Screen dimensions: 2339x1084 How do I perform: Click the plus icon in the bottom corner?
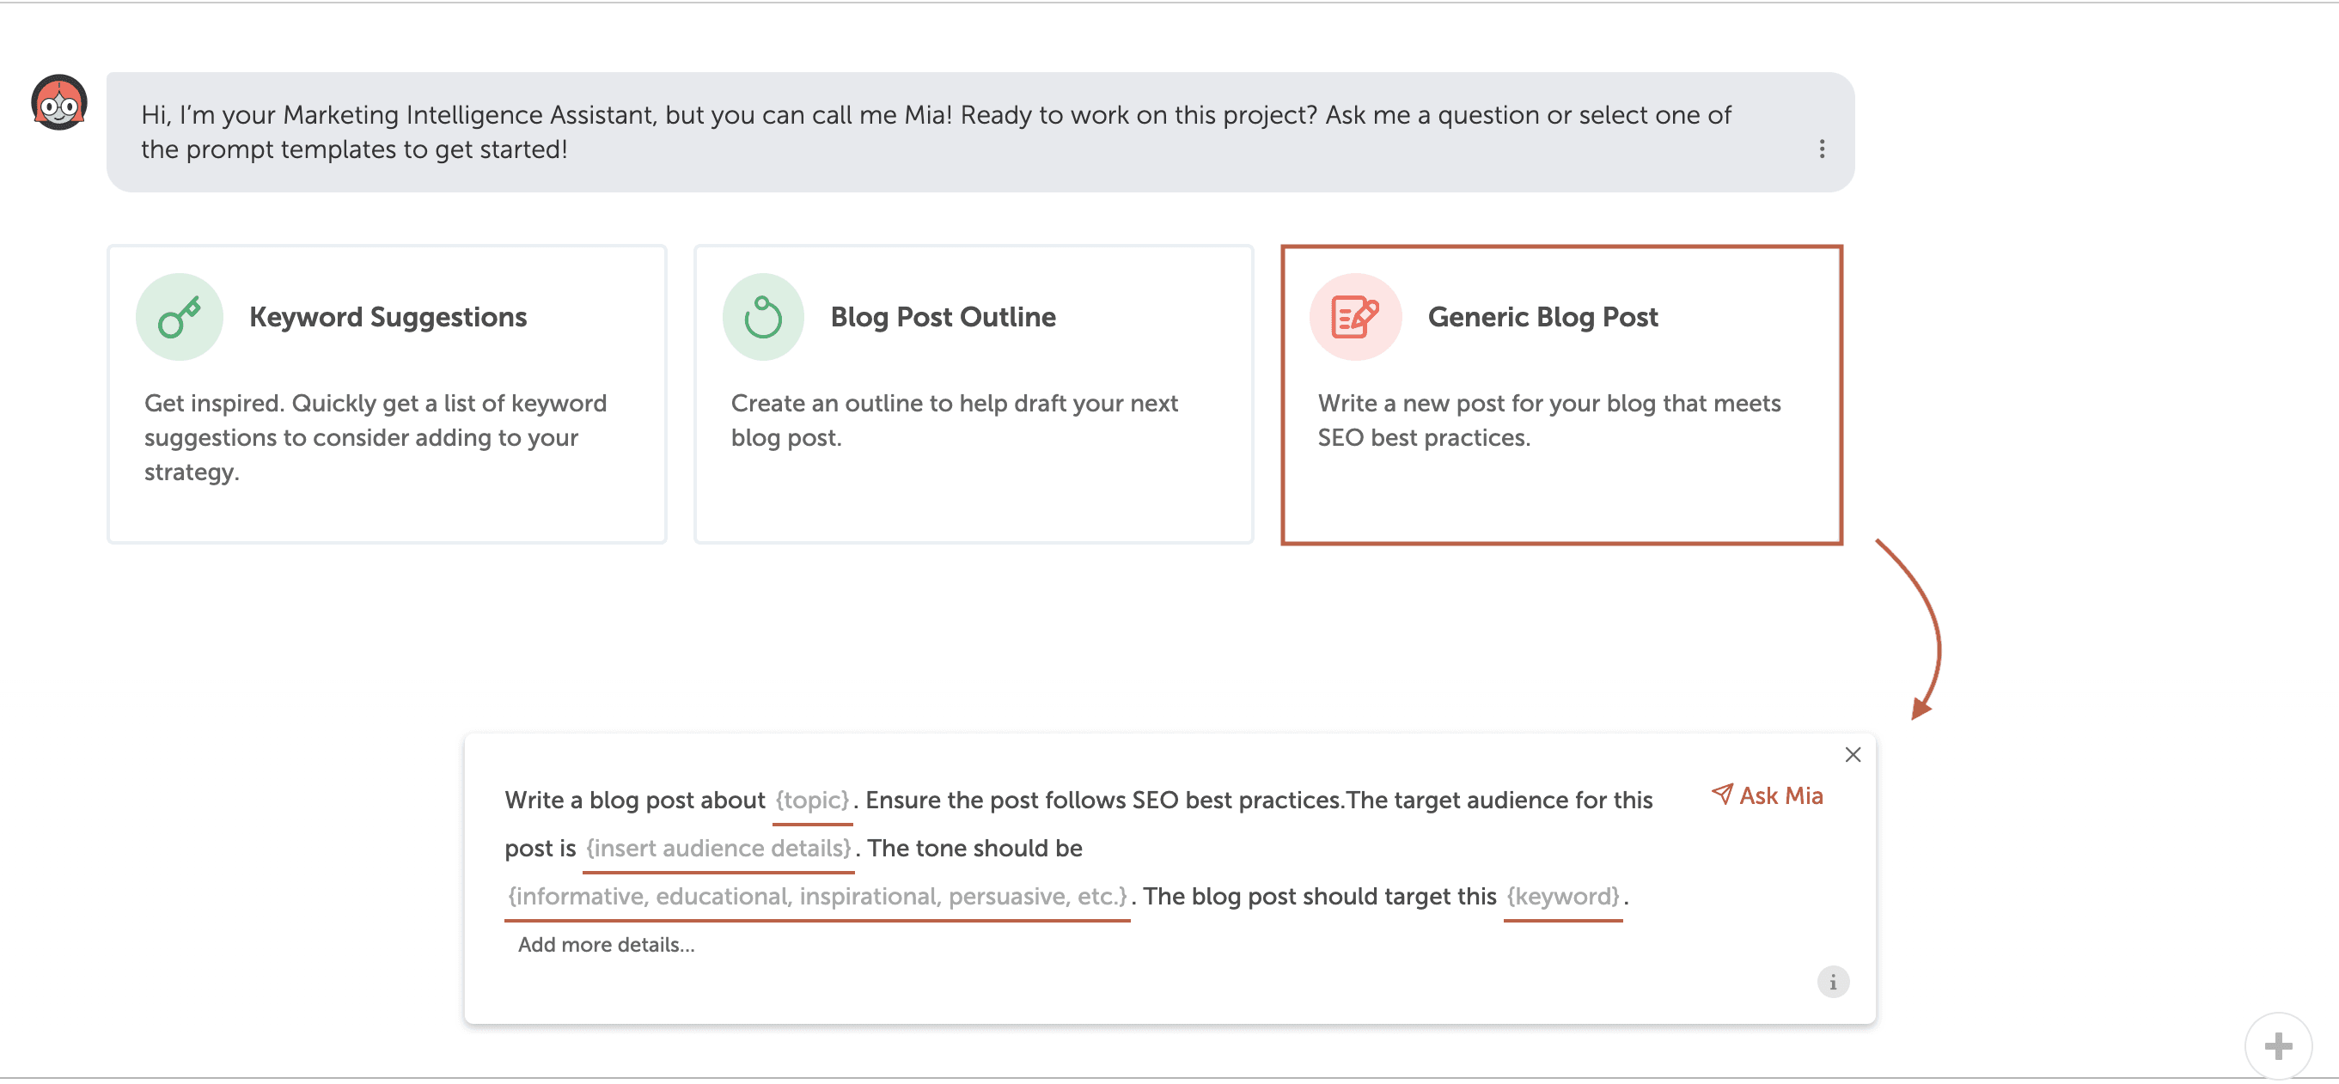coord(2280,1045)
